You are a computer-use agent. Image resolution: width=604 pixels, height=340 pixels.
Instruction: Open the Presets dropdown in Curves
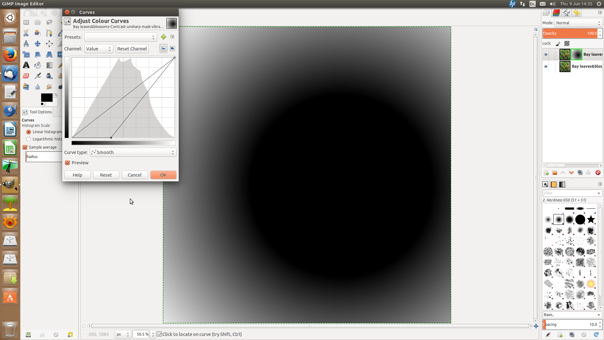(x=120, y=37)
